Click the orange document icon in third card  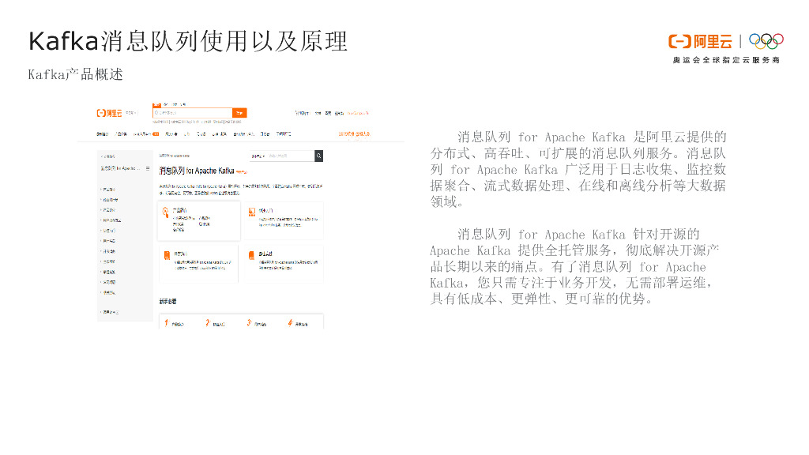pyautogui.click(x=167, y=255)
